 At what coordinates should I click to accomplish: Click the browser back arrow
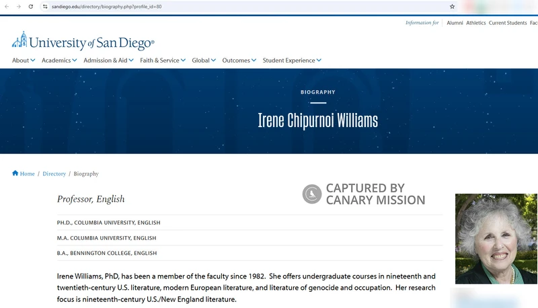7,7
